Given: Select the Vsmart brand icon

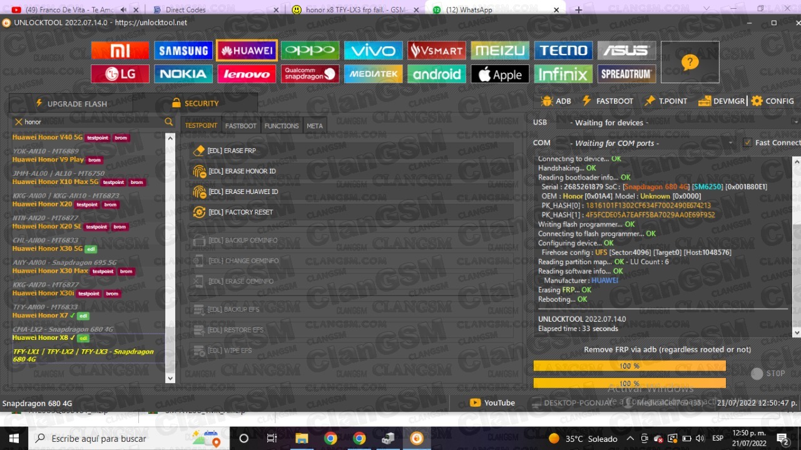Looking at the screenshot, I should [x=437, y=51].
